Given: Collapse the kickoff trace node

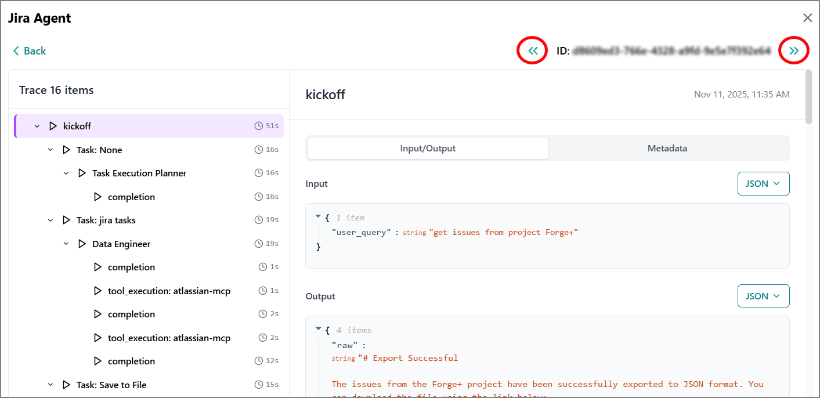Looking at the screenshot, I should click(x=37, y=126).
